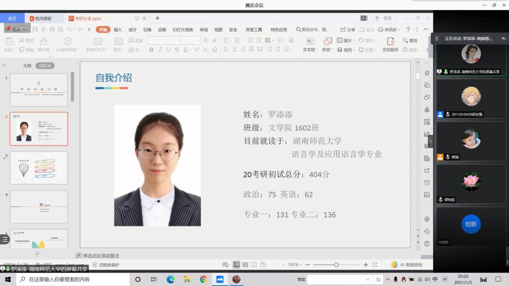Open the help icon in right sidebar
This screenshot has height=286, width=509.
426,244
